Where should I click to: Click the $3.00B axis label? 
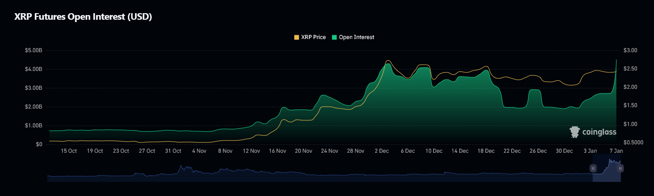click(x=34, y=88)
